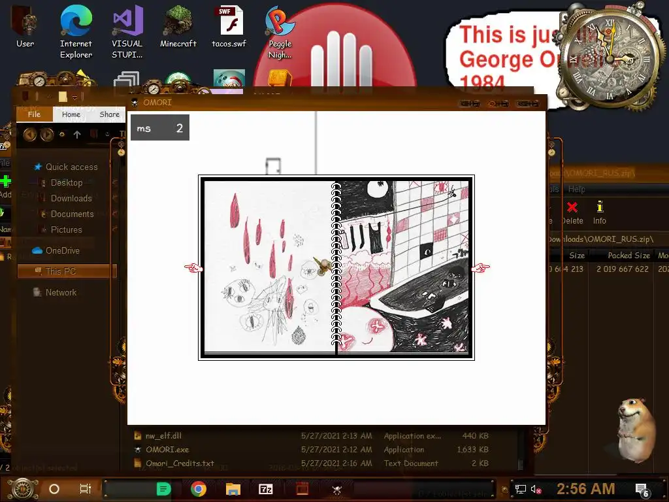The image size is (669, 502).
Task: Open the red window taskbar icon
Action: coord(302,489)
